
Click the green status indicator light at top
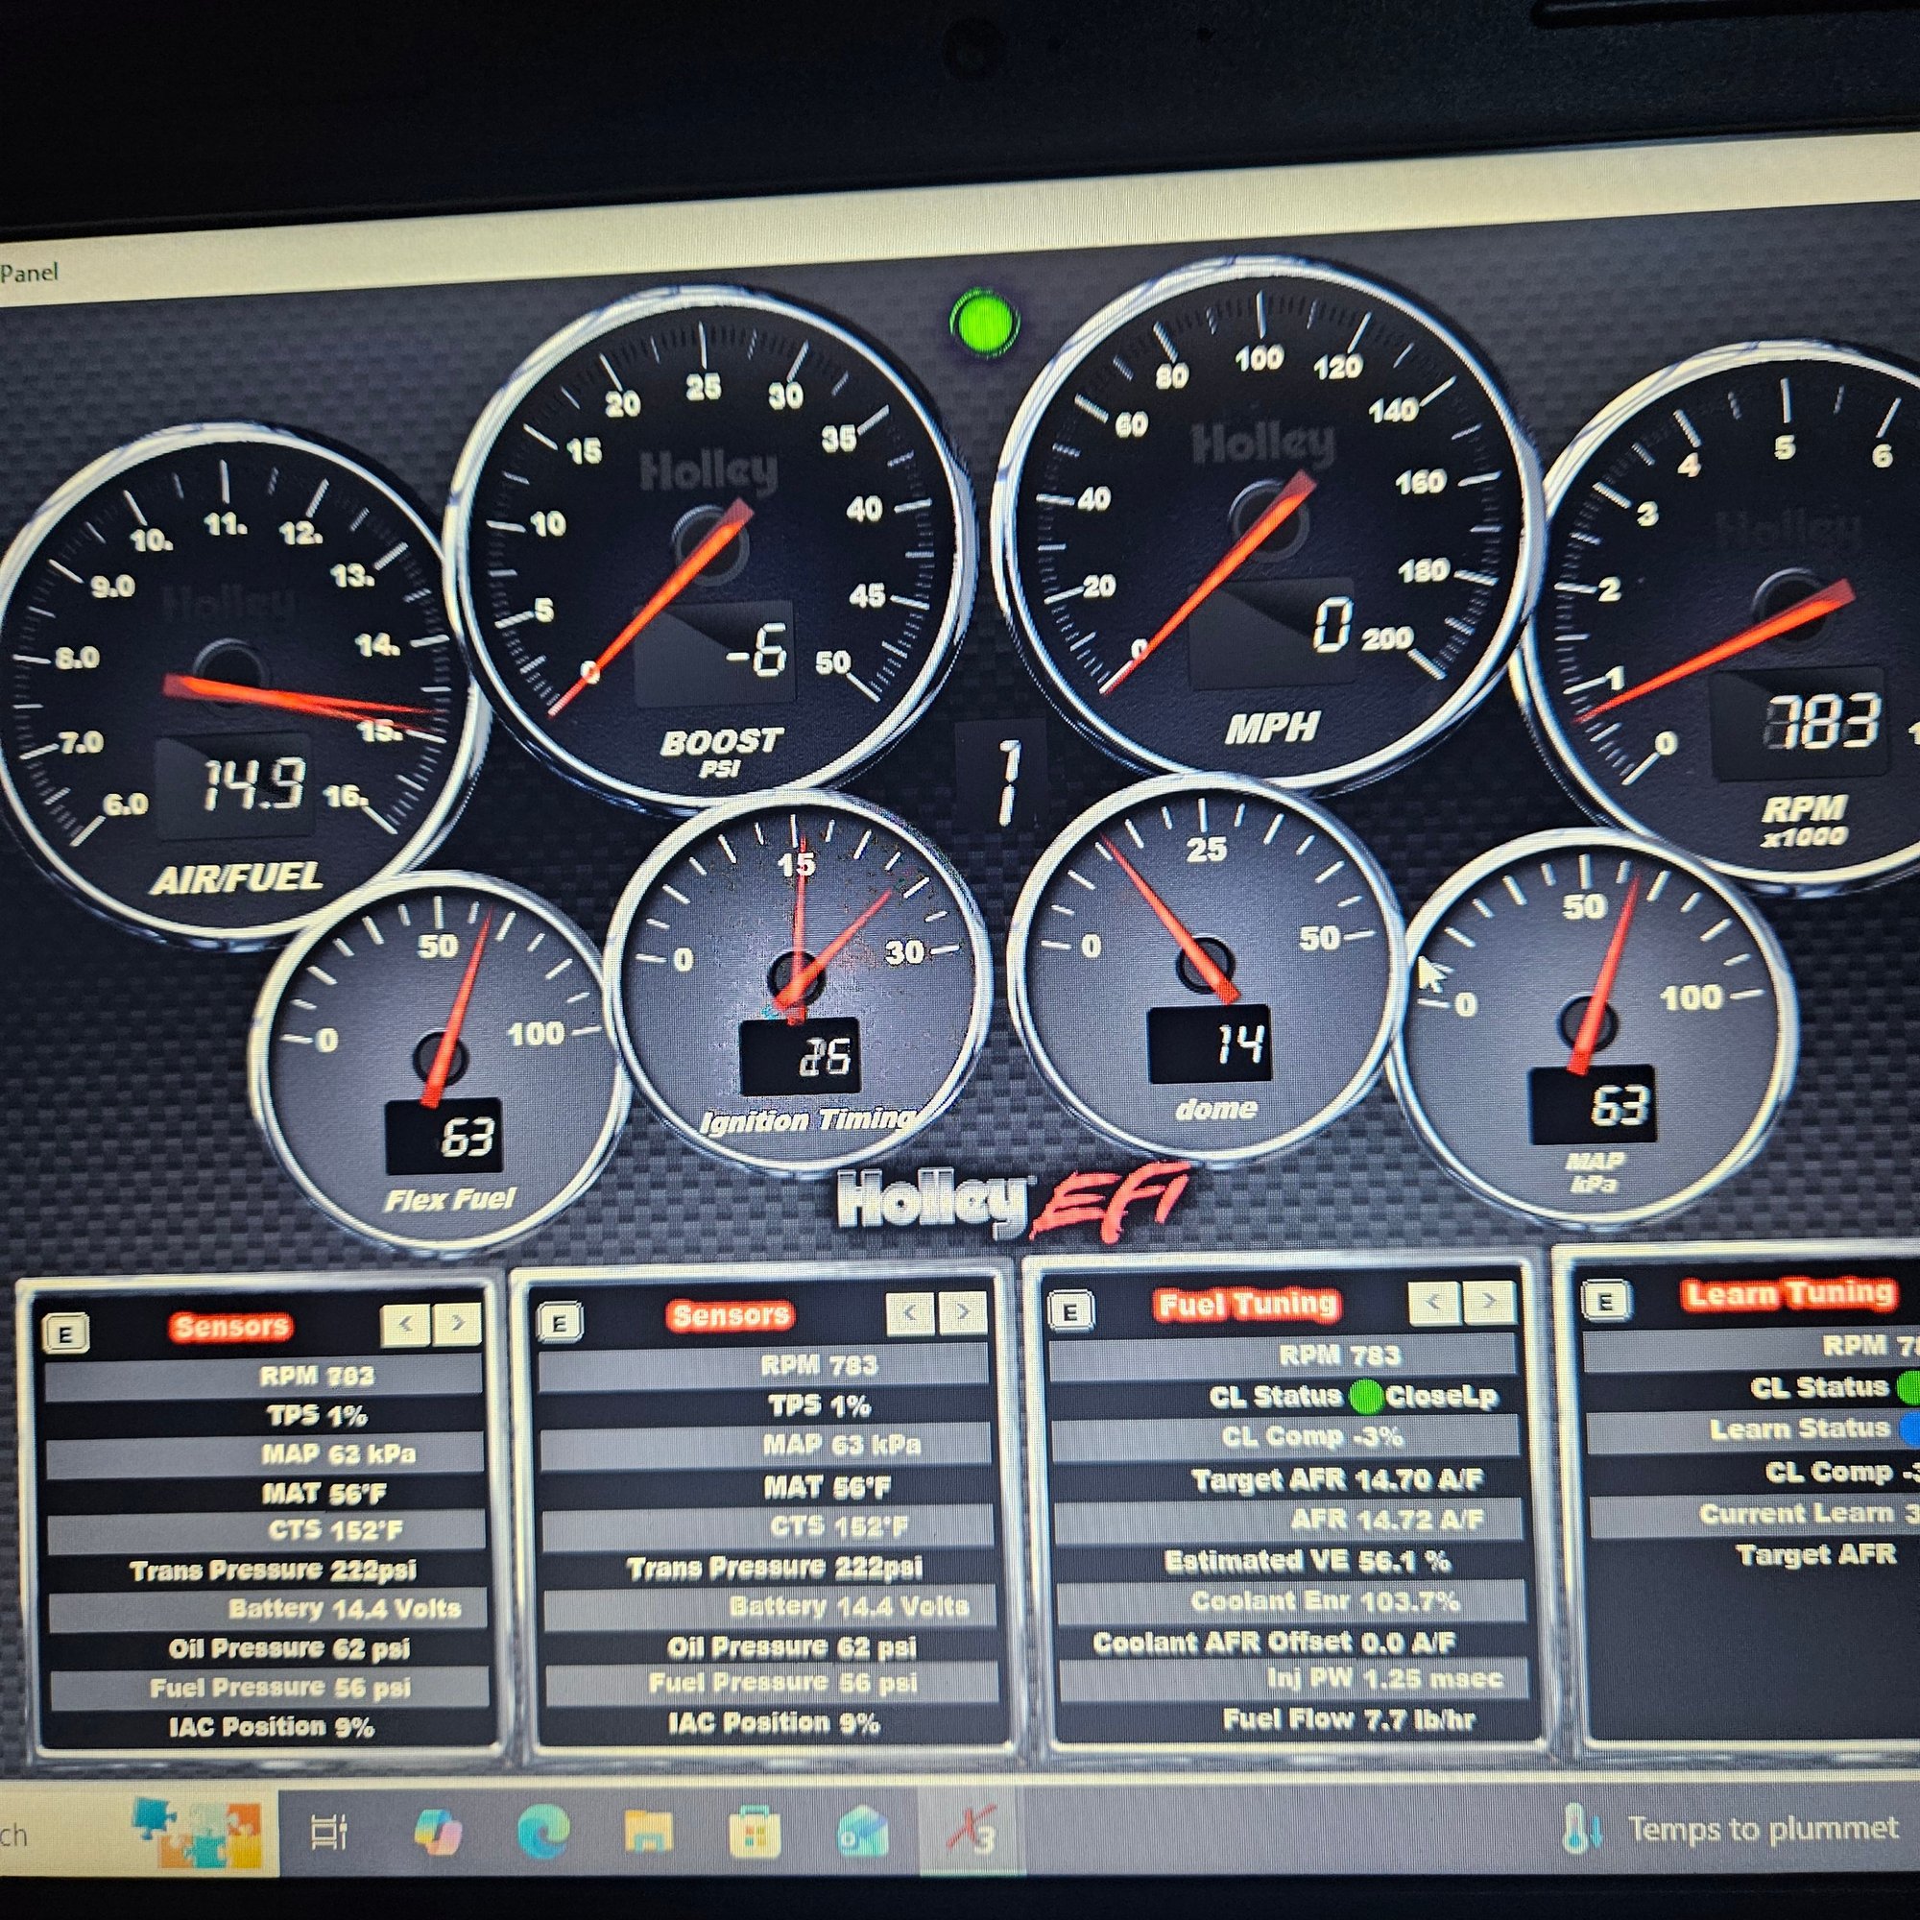coord(984,324)
